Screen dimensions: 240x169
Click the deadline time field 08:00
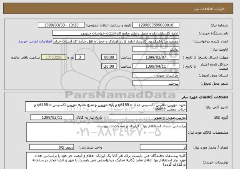point(109,57)
